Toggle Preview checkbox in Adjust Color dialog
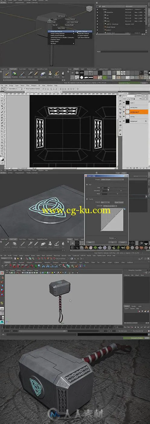Viewport: 150px width, 424px height. pyautogui.click(x=115, y=238)
